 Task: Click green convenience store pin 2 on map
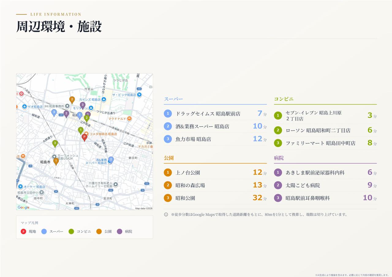coord(87,118)
